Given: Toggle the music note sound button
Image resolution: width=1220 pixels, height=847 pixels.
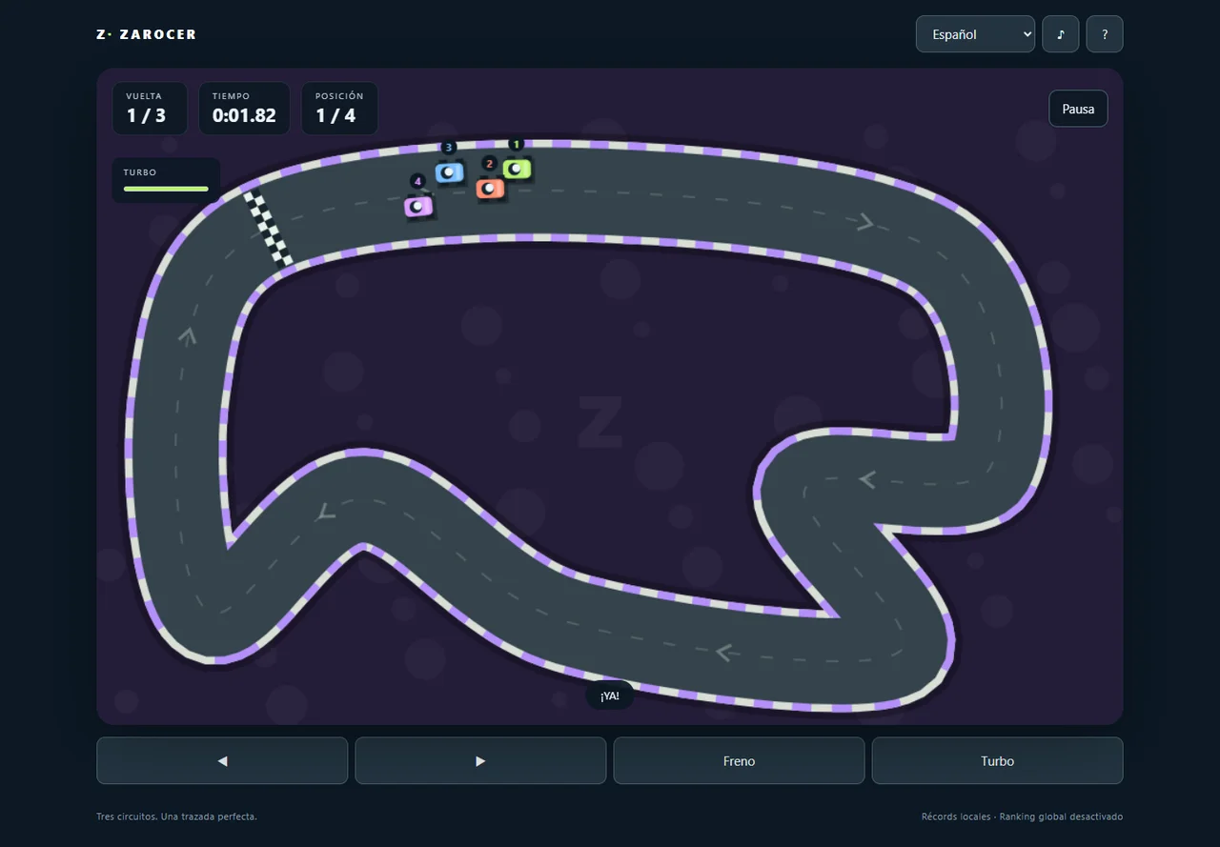Looking at the screenshot, I should 1061,34.
